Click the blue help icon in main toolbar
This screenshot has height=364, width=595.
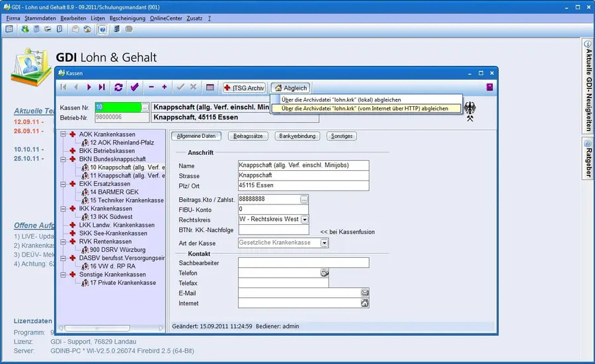[x=102, y=29]
